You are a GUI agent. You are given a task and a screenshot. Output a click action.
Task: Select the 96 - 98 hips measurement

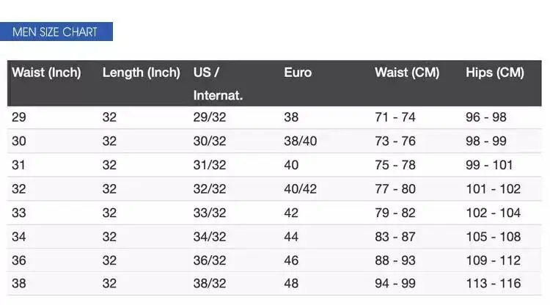click(x=486, y=117)
